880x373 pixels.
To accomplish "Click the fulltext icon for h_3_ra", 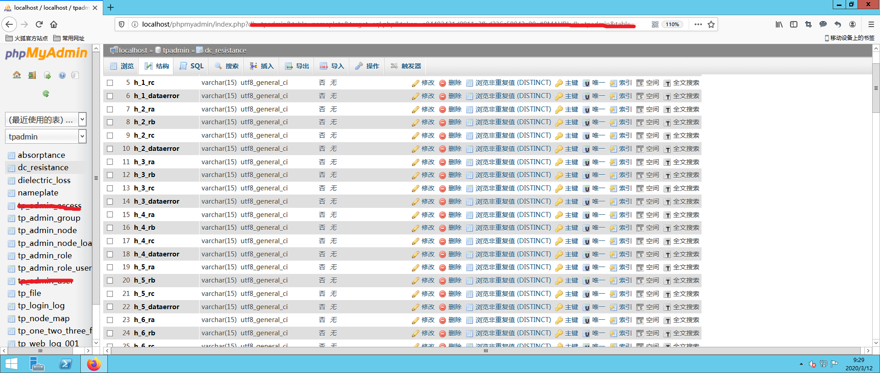I will click(667, 162).
